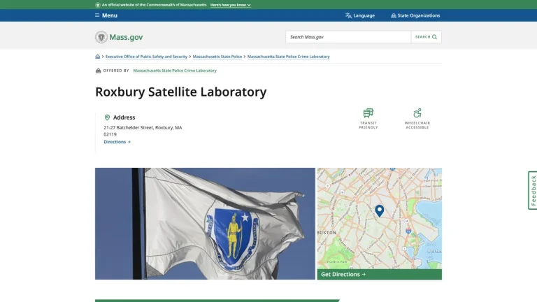
Task: Click the Language translate icon
Action: (348, 15)
